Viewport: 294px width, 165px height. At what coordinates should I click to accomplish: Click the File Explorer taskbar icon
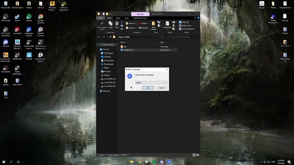132,162
